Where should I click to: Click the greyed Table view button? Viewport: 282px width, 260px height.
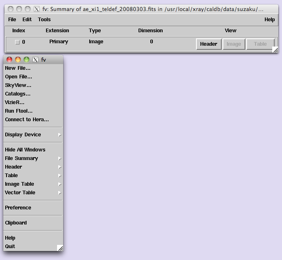[x=260, y=44]
